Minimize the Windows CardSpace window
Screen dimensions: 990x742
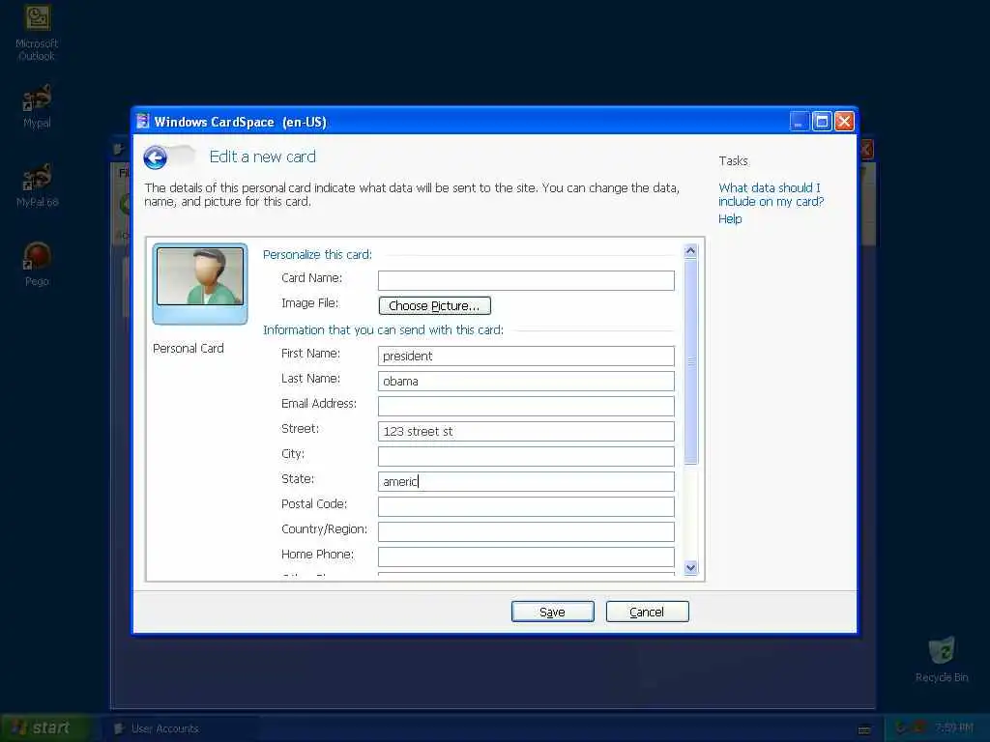click(800, 121)
